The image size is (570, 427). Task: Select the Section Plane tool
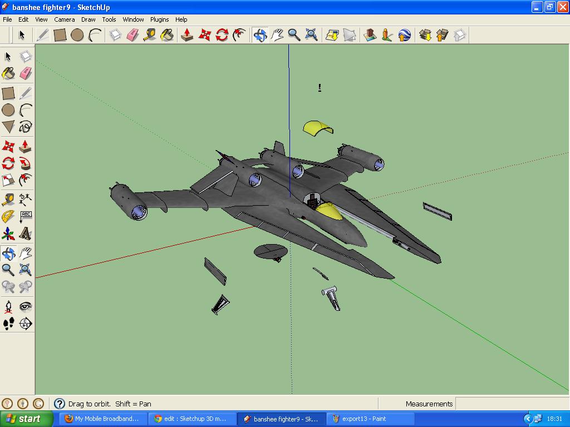pyautogui.click(x=25, y=323)
